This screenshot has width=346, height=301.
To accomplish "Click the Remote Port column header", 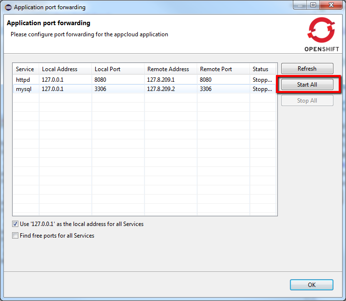I will coord(216,69).
